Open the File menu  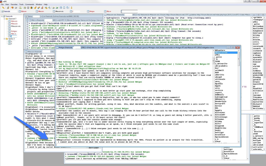pyautogui.click(x=2, y=4)
